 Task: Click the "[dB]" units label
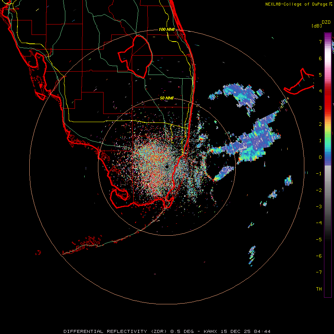tap(317, 26)
